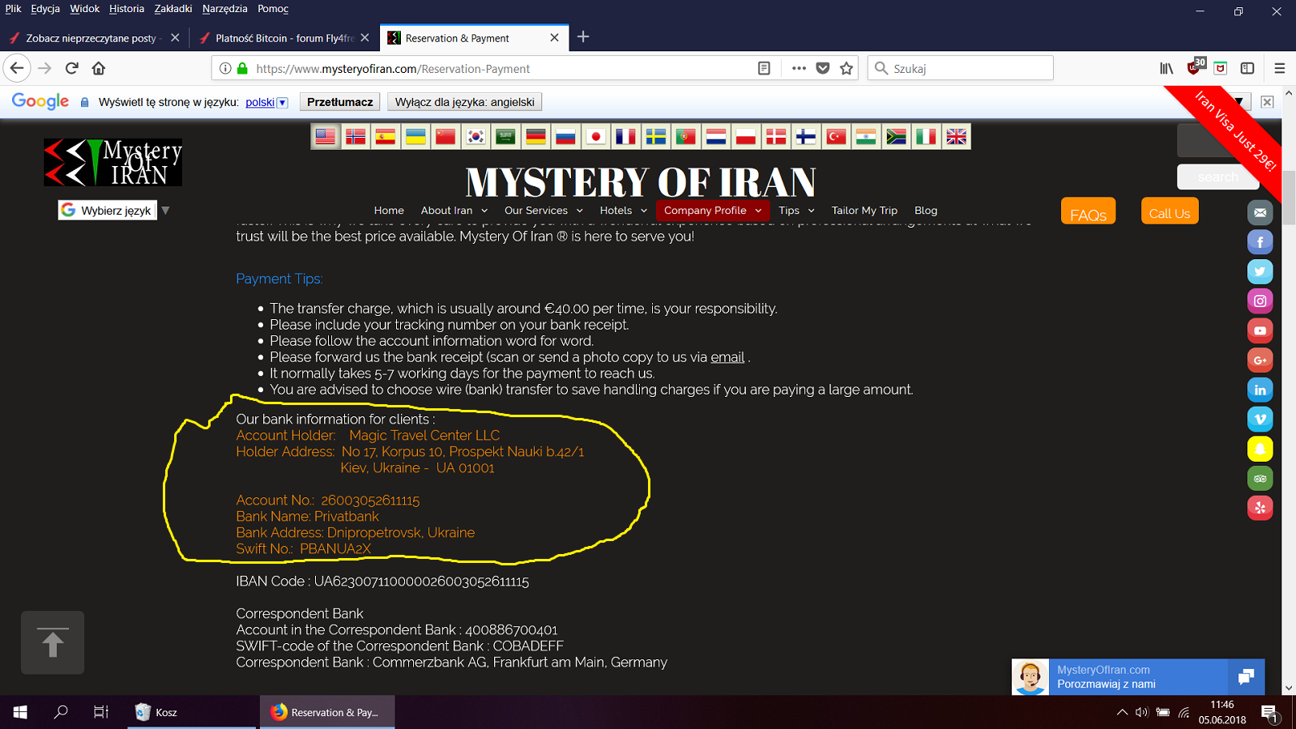Screen dimensions: 1296x729
Task: Go back to the previous page
Action: pyautogui.click(x=17, y=69)
